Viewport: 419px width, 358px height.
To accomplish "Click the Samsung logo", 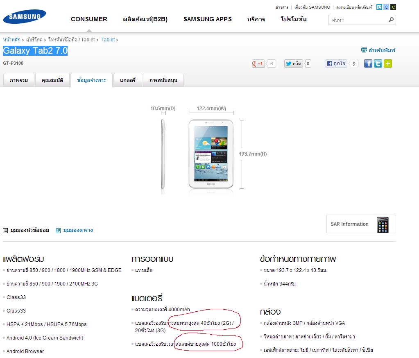I will click(25, 16).
